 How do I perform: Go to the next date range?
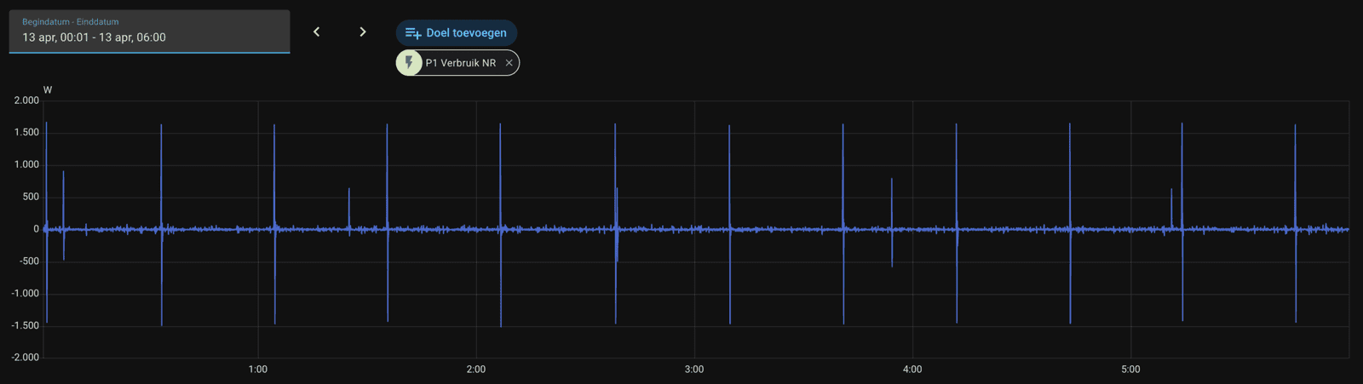[363, 32]
